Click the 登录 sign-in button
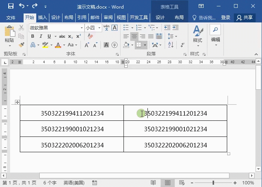This screenshot has width=262, height=187. 226,17
